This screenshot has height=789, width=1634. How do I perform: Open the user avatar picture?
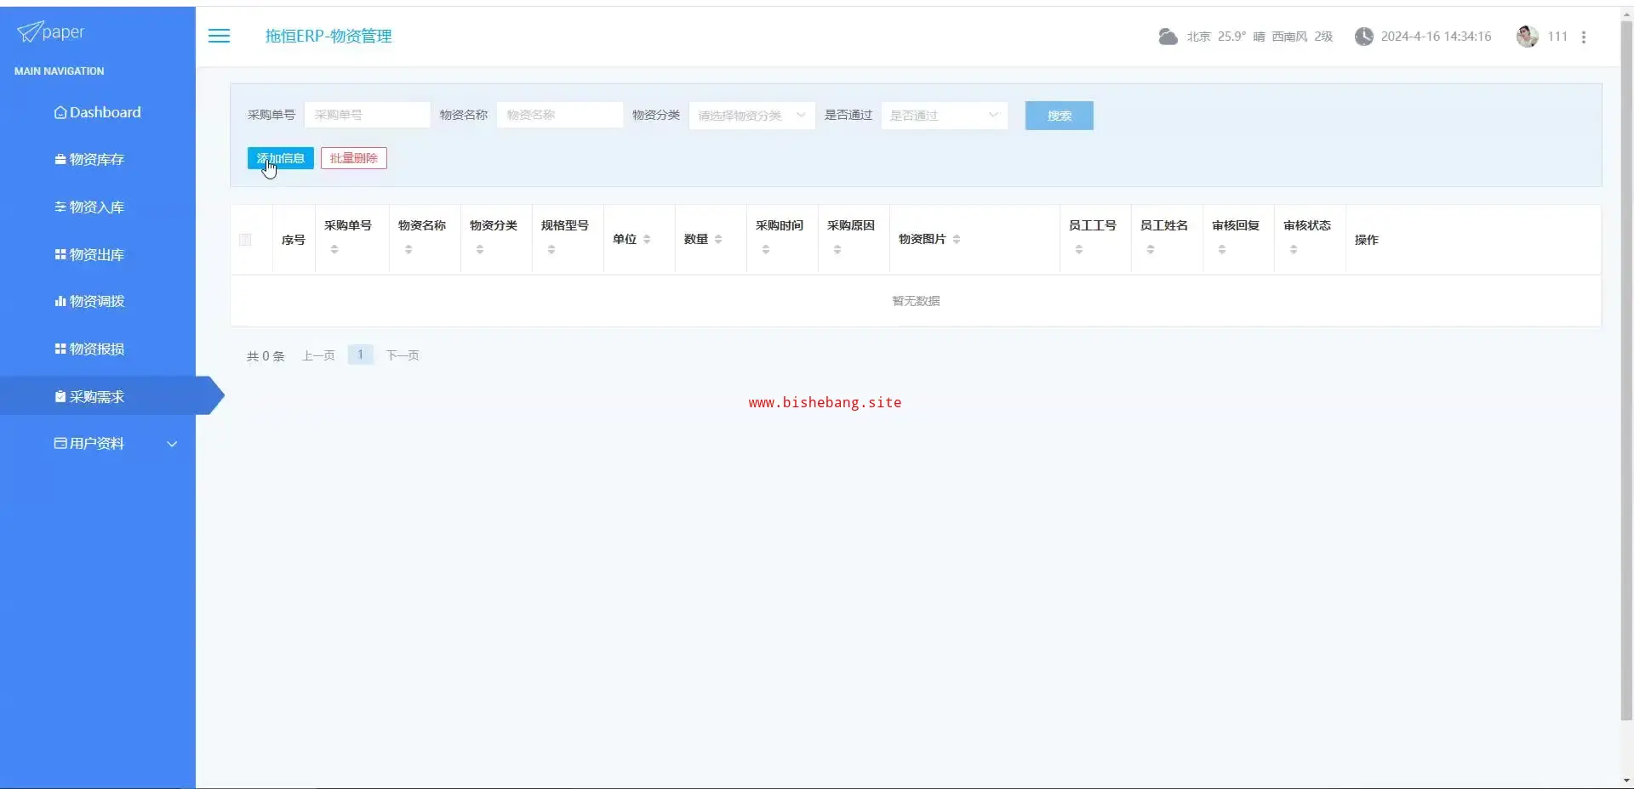(x=1527, y=37)
